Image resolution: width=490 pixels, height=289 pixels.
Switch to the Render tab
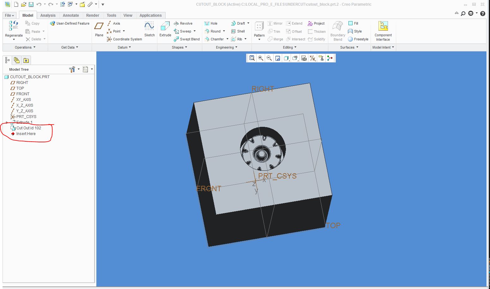(93, 15)
